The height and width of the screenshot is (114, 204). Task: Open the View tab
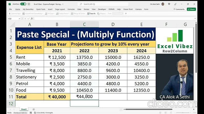click(x=93, y=9)
